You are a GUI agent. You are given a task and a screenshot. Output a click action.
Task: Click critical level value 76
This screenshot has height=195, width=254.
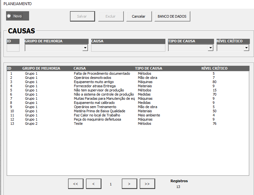coord(214,123)
